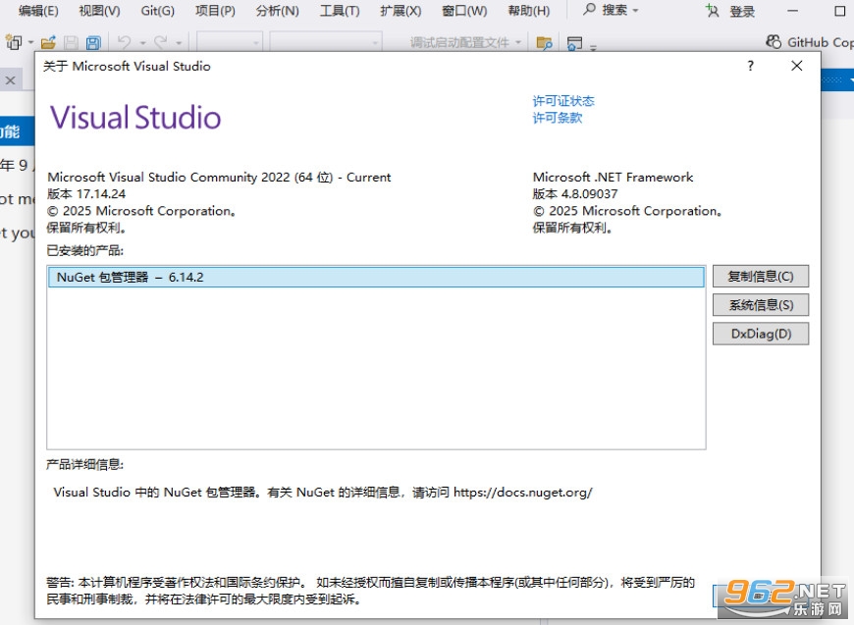The height and width of the screenshot is (625, 854).
Task: Open the toolbar overflow options arrow
Action: (x=593, y=47)
